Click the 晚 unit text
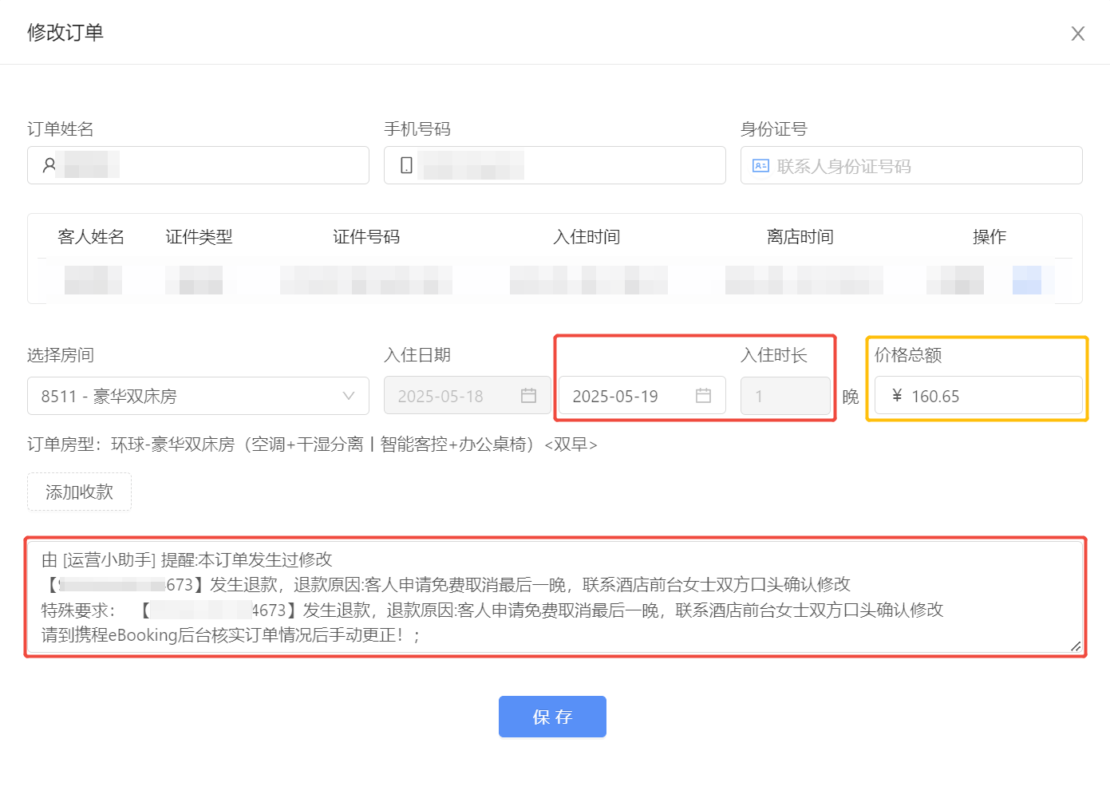This screenshot has height=802, width=1110. pos(851,397)
